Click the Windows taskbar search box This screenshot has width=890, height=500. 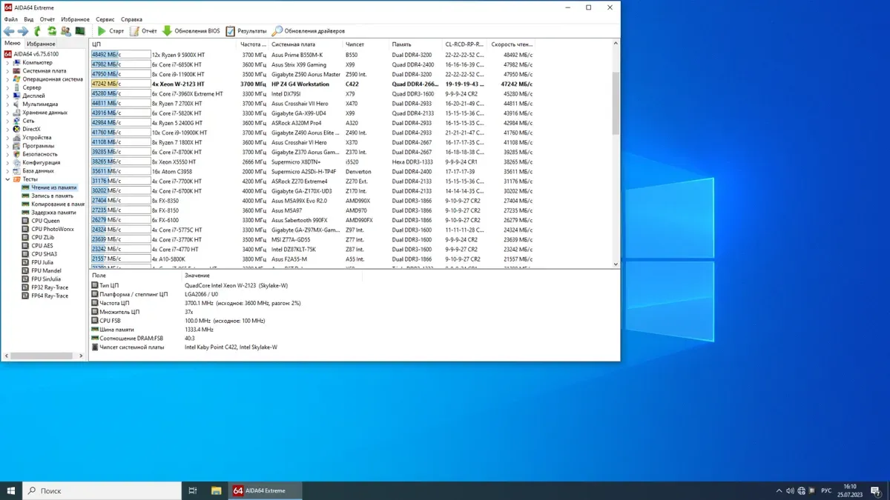click(x=104, y=490)
